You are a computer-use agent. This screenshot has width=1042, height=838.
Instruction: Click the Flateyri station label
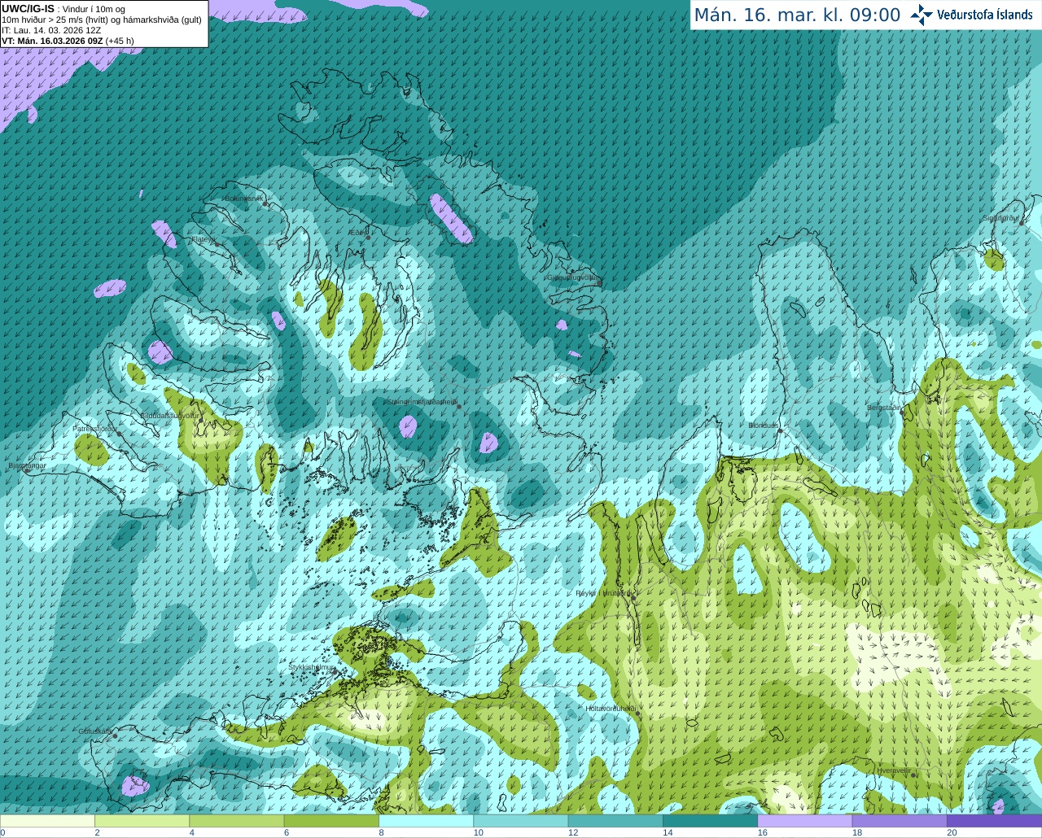pyautogui.click(x=203, y=239)
